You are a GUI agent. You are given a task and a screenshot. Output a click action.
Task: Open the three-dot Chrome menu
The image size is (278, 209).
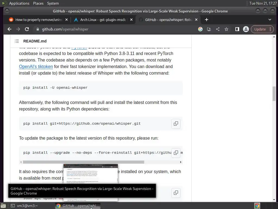click(270, 29)
